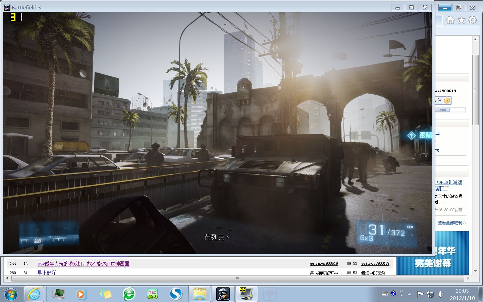483x302 pixels.
Task: Click the faded dragonfly taskbar icon
Action: [x=270, y=294]
